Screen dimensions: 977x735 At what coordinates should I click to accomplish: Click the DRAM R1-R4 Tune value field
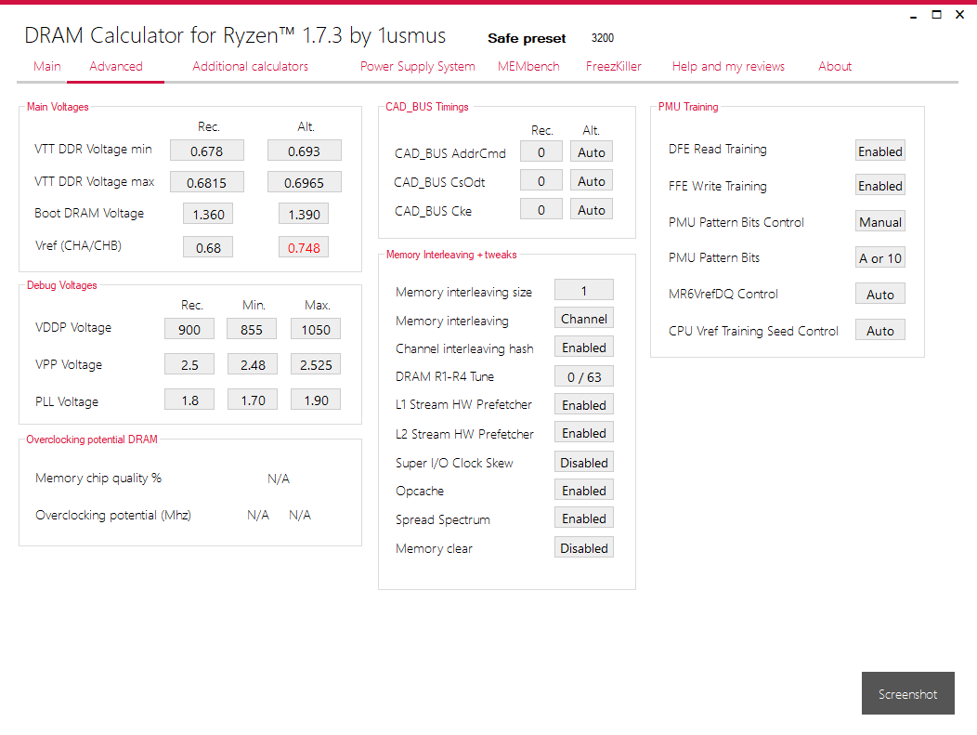584,376
